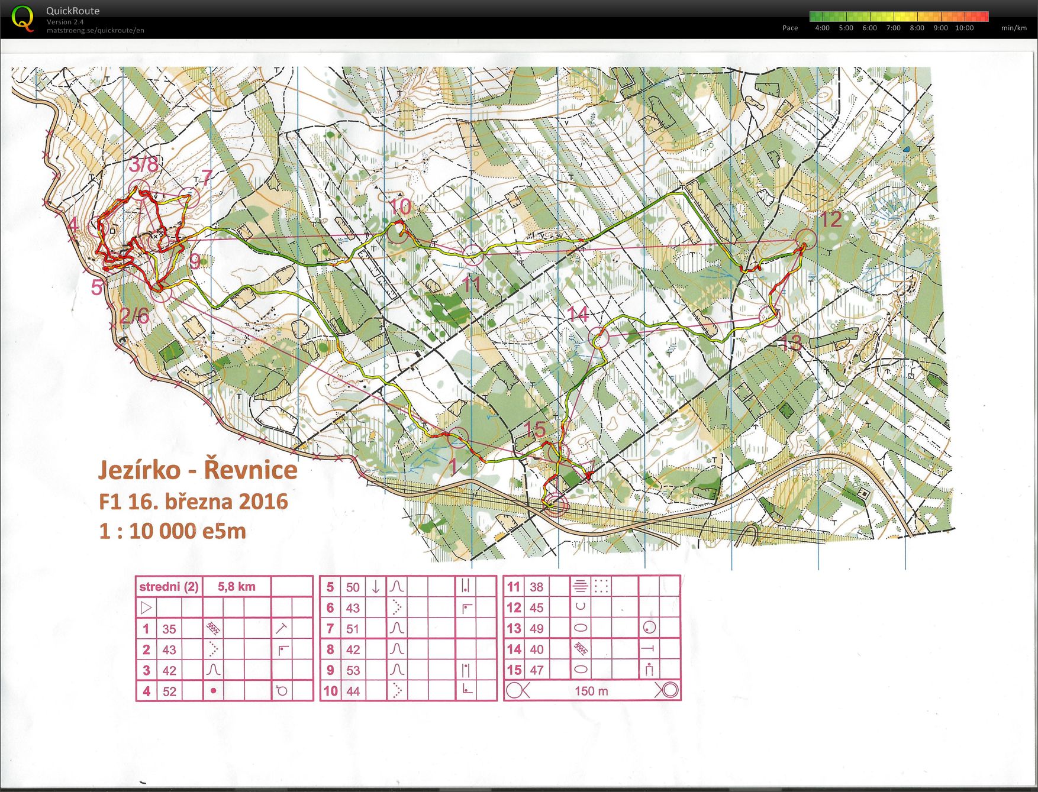Image resolution: width=1038 pixels, height=792 pixels.
Task: Click the hatched feature symbol in table row 1
Action: pyautogui.click(x=213, y=628)
